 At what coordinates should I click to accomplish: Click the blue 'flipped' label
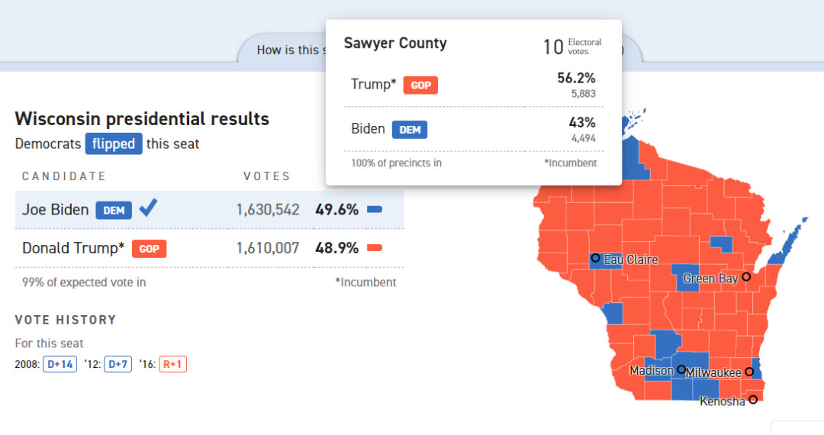point(113,143)
